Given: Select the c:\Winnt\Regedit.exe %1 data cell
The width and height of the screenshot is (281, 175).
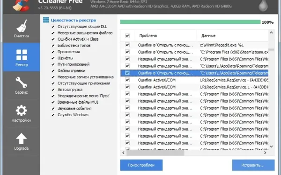Looking at the screenshot, I should pos(222,45).
